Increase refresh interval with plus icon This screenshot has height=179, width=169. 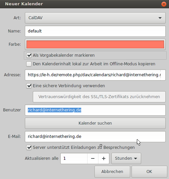pyautogui.click(x=104, y=158)
